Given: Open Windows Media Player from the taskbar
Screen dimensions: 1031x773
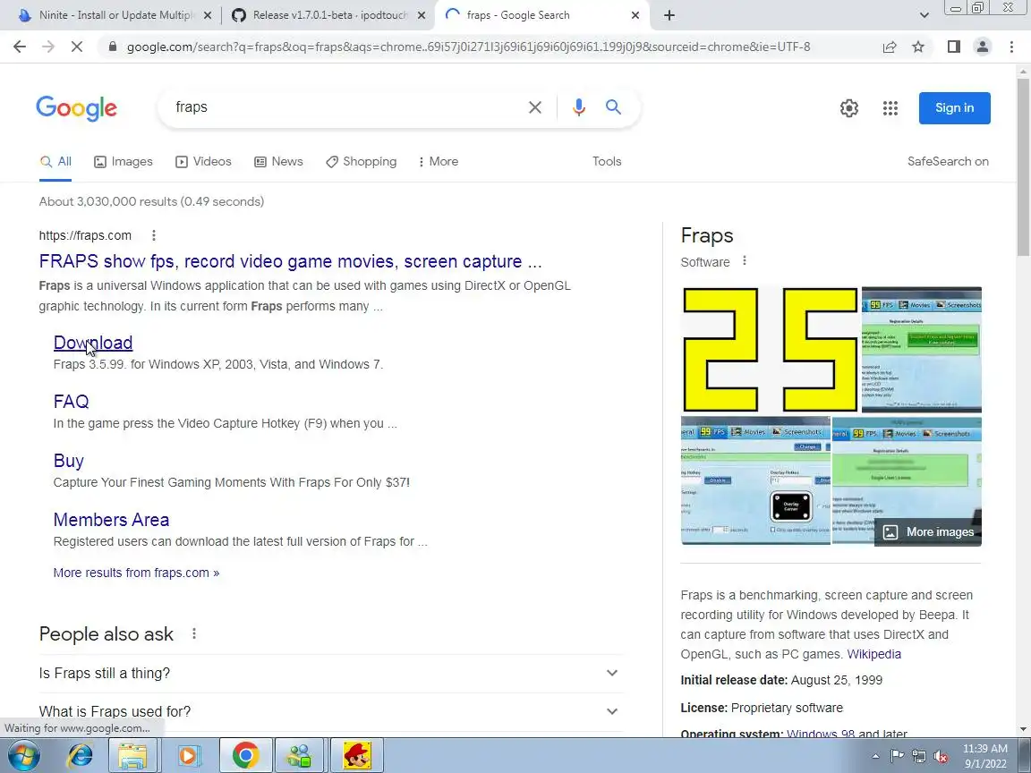Looking at the screenshot, I should [189, 756].
